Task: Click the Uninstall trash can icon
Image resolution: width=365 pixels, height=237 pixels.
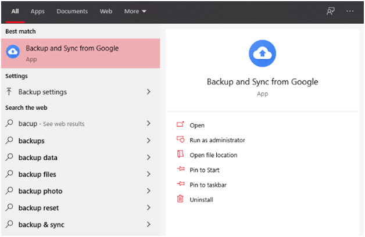Action: 180,199
